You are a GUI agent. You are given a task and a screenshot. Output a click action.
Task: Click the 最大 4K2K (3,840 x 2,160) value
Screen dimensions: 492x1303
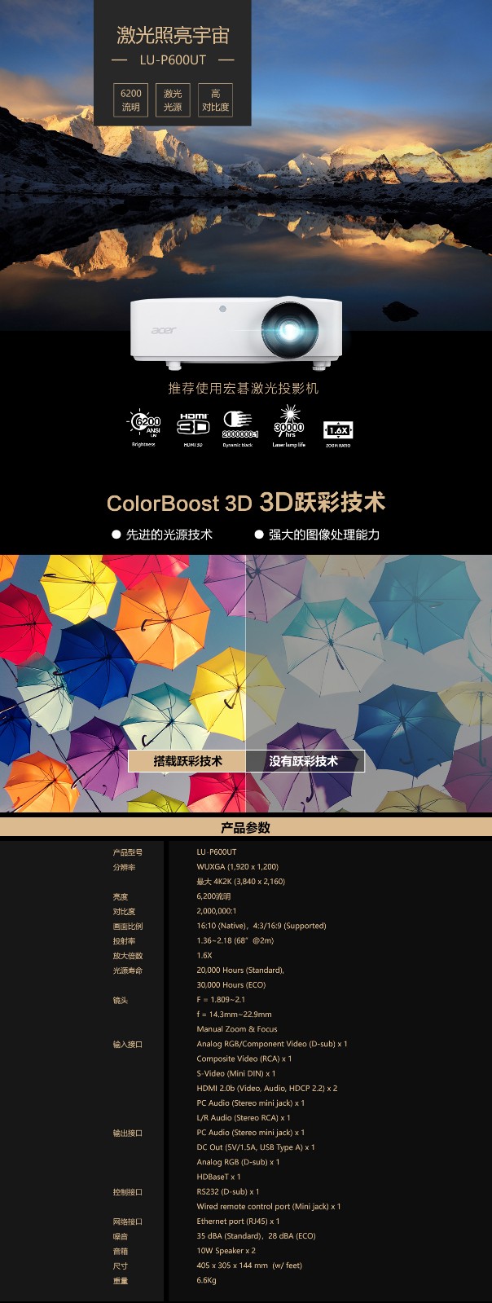click(241, 882)
